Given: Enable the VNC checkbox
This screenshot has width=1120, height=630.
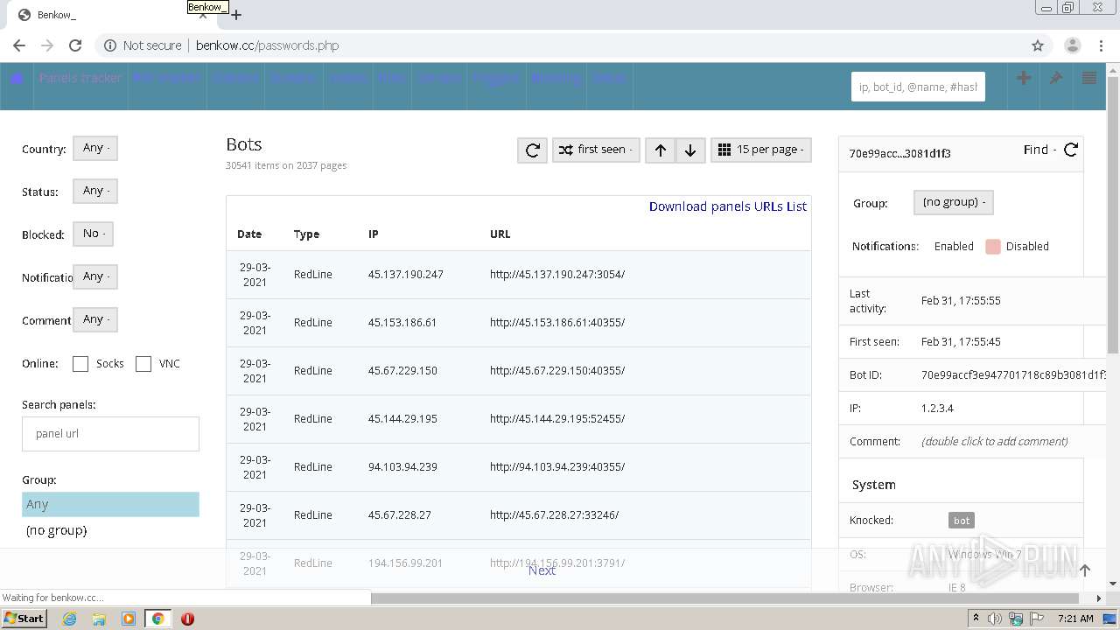Looking at the screenshot, I should tap(143, 364).
